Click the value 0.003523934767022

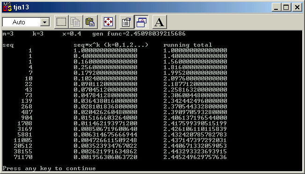click(105, 146)
